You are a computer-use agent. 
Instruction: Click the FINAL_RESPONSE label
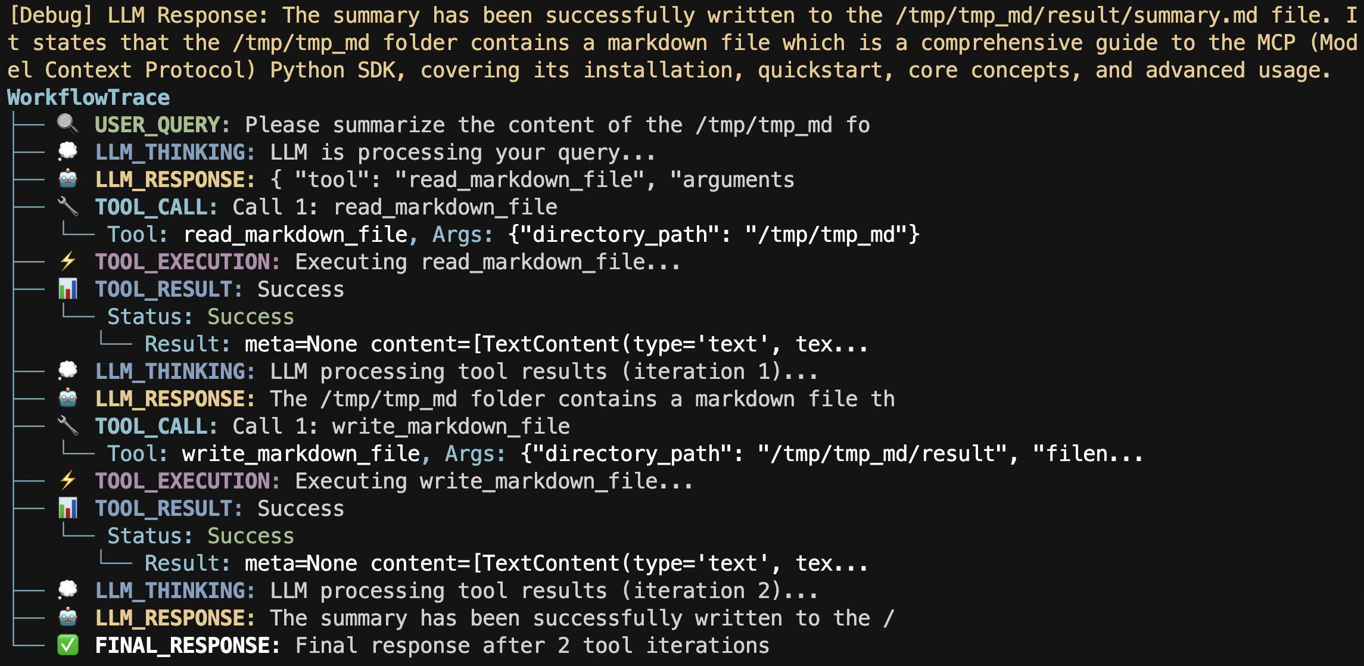(x=187, y=645)
